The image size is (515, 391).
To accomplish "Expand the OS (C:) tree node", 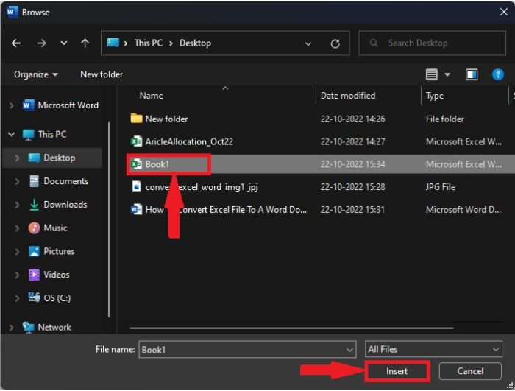I will coord(17,298).
